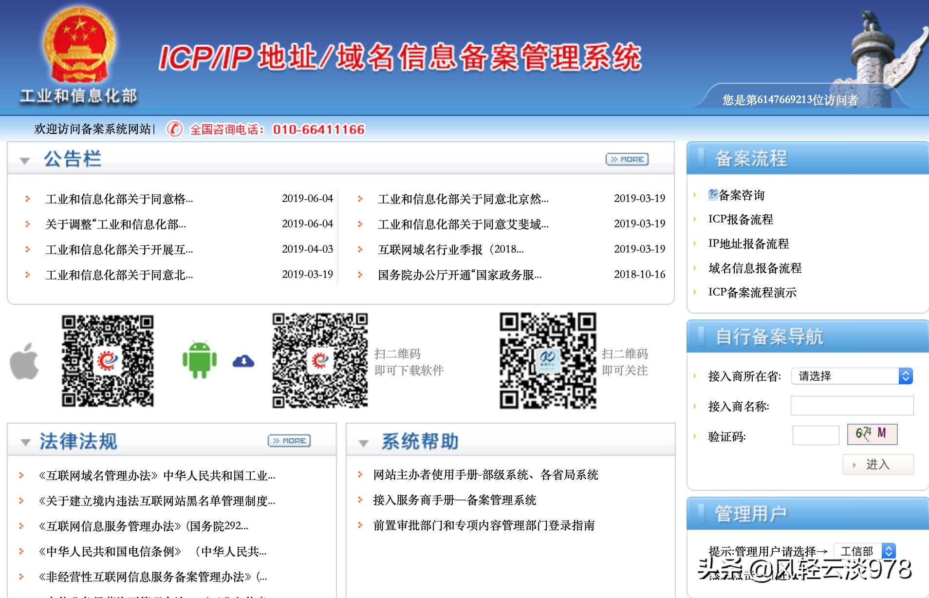Image resolution: width=929 pixels, height=598 pixels.
Task: Click the 进入 button
Action: tap(878, 465)
